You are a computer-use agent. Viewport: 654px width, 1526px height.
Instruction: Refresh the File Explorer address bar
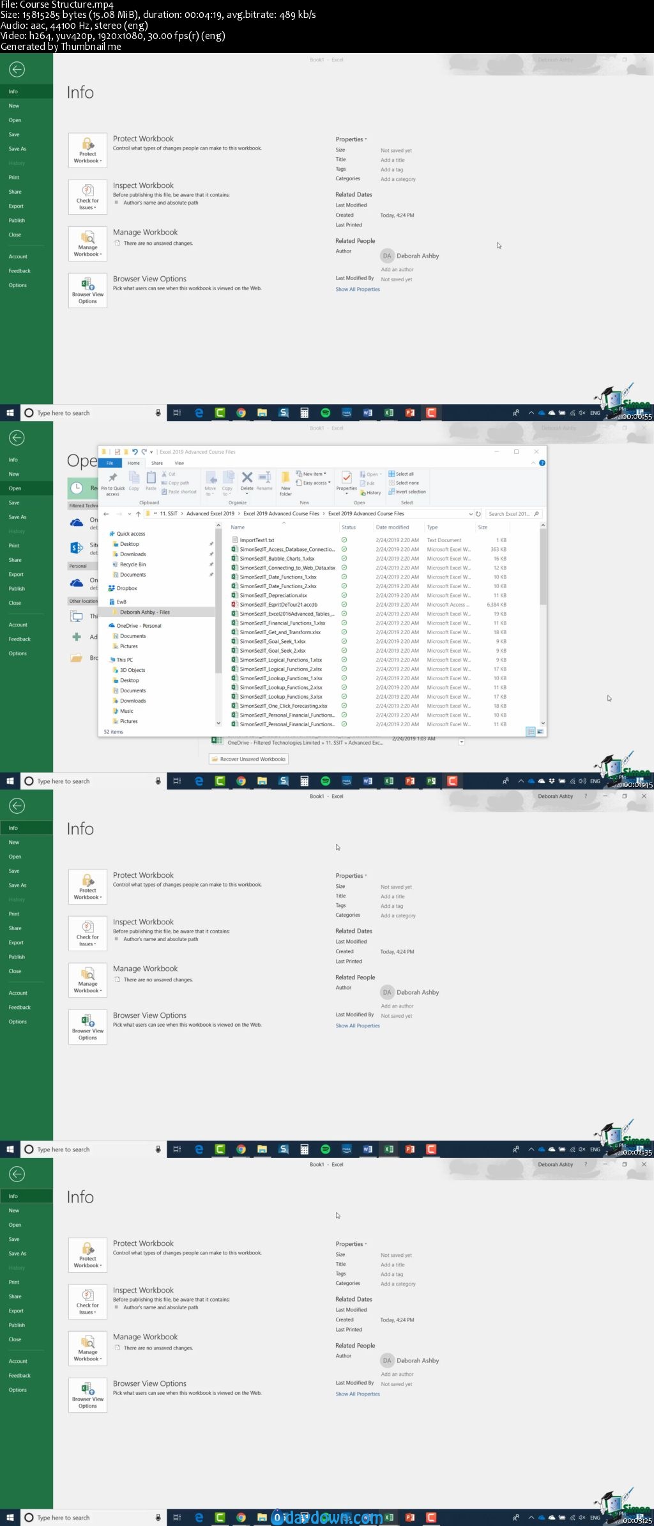(x=478, y=513)
